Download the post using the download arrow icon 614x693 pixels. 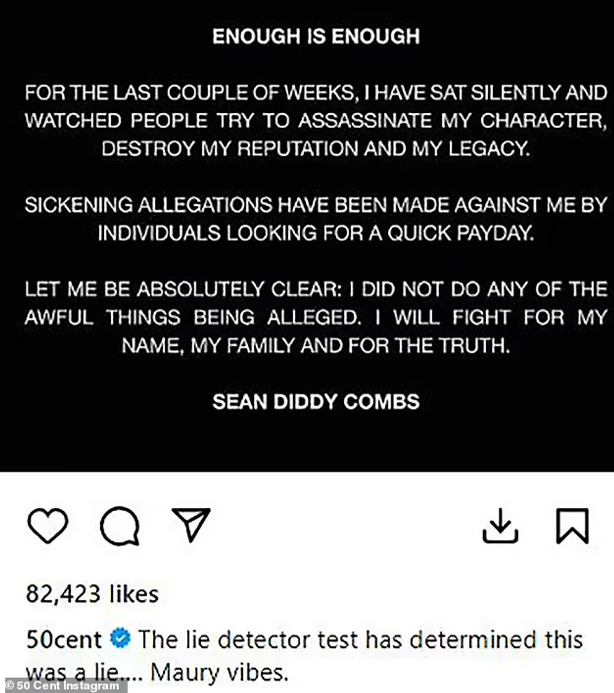[x=500, y=526]
